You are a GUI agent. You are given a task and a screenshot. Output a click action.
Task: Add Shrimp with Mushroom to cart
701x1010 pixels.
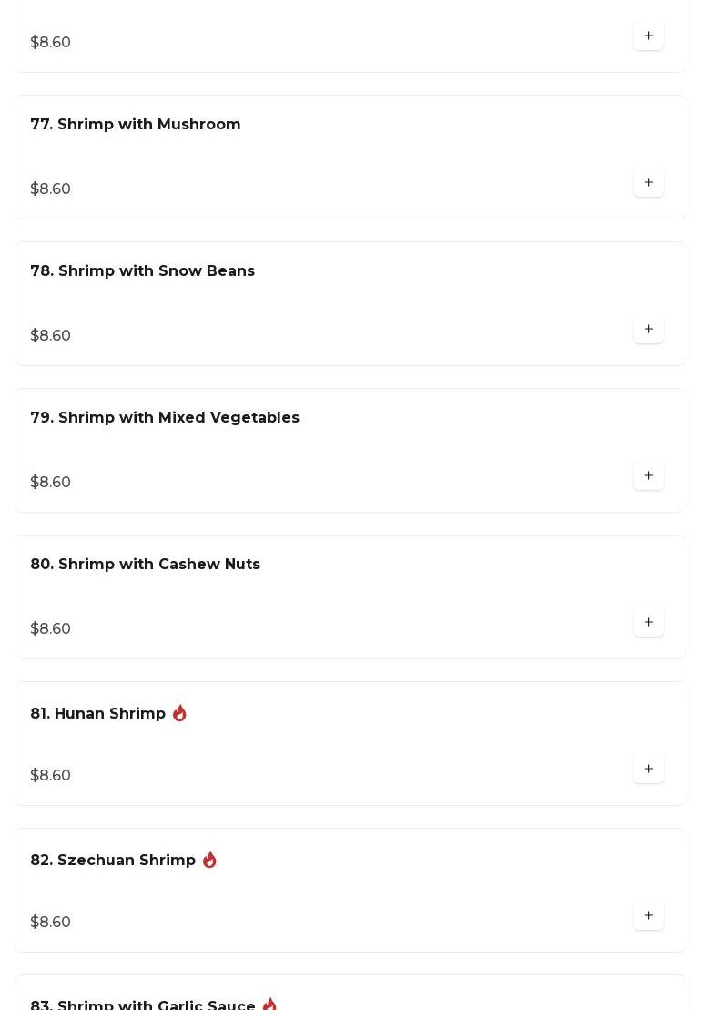pos(648,183)
